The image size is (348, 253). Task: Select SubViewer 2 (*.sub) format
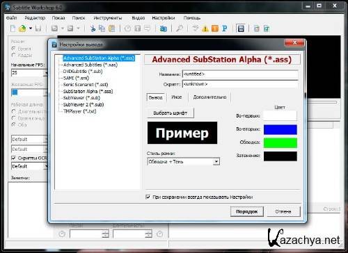[x=84, y=104]
